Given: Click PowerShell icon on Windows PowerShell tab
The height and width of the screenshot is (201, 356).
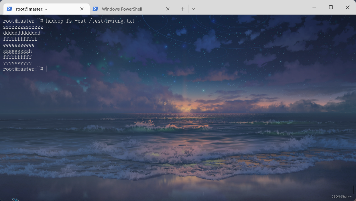Looking at the screenshot, I should (95, 9).
